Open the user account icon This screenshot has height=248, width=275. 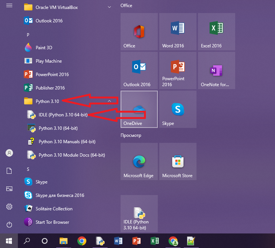click(x=9, y=153)
